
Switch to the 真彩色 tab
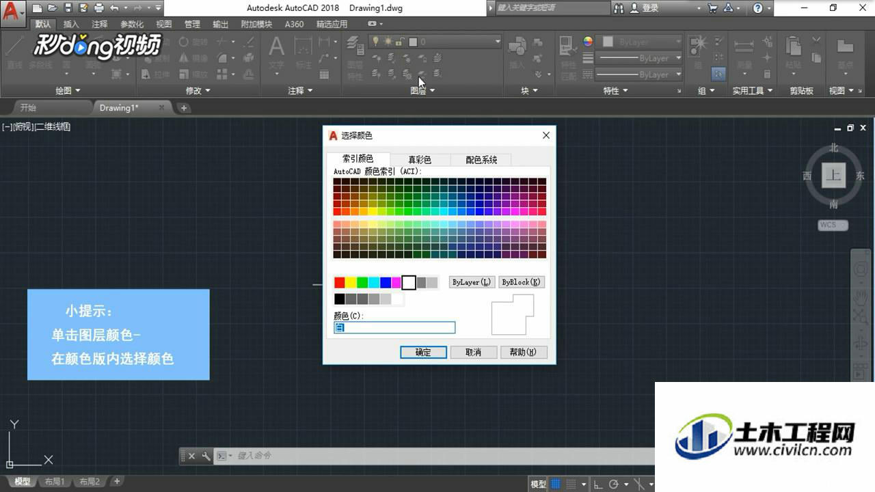click(x=420, y=159)
